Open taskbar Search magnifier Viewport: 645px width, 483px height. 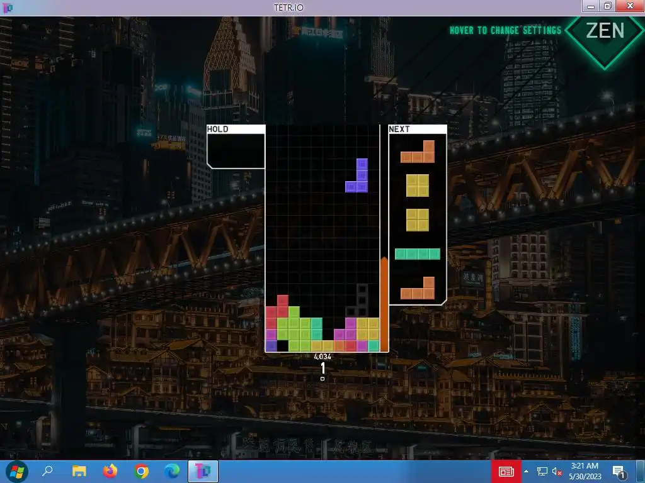(x=48, y=471)
